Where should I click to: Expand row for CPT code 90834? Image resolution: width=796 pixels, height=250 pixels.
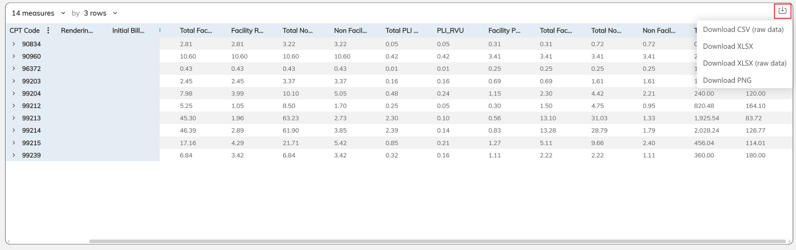click(14, 44)
